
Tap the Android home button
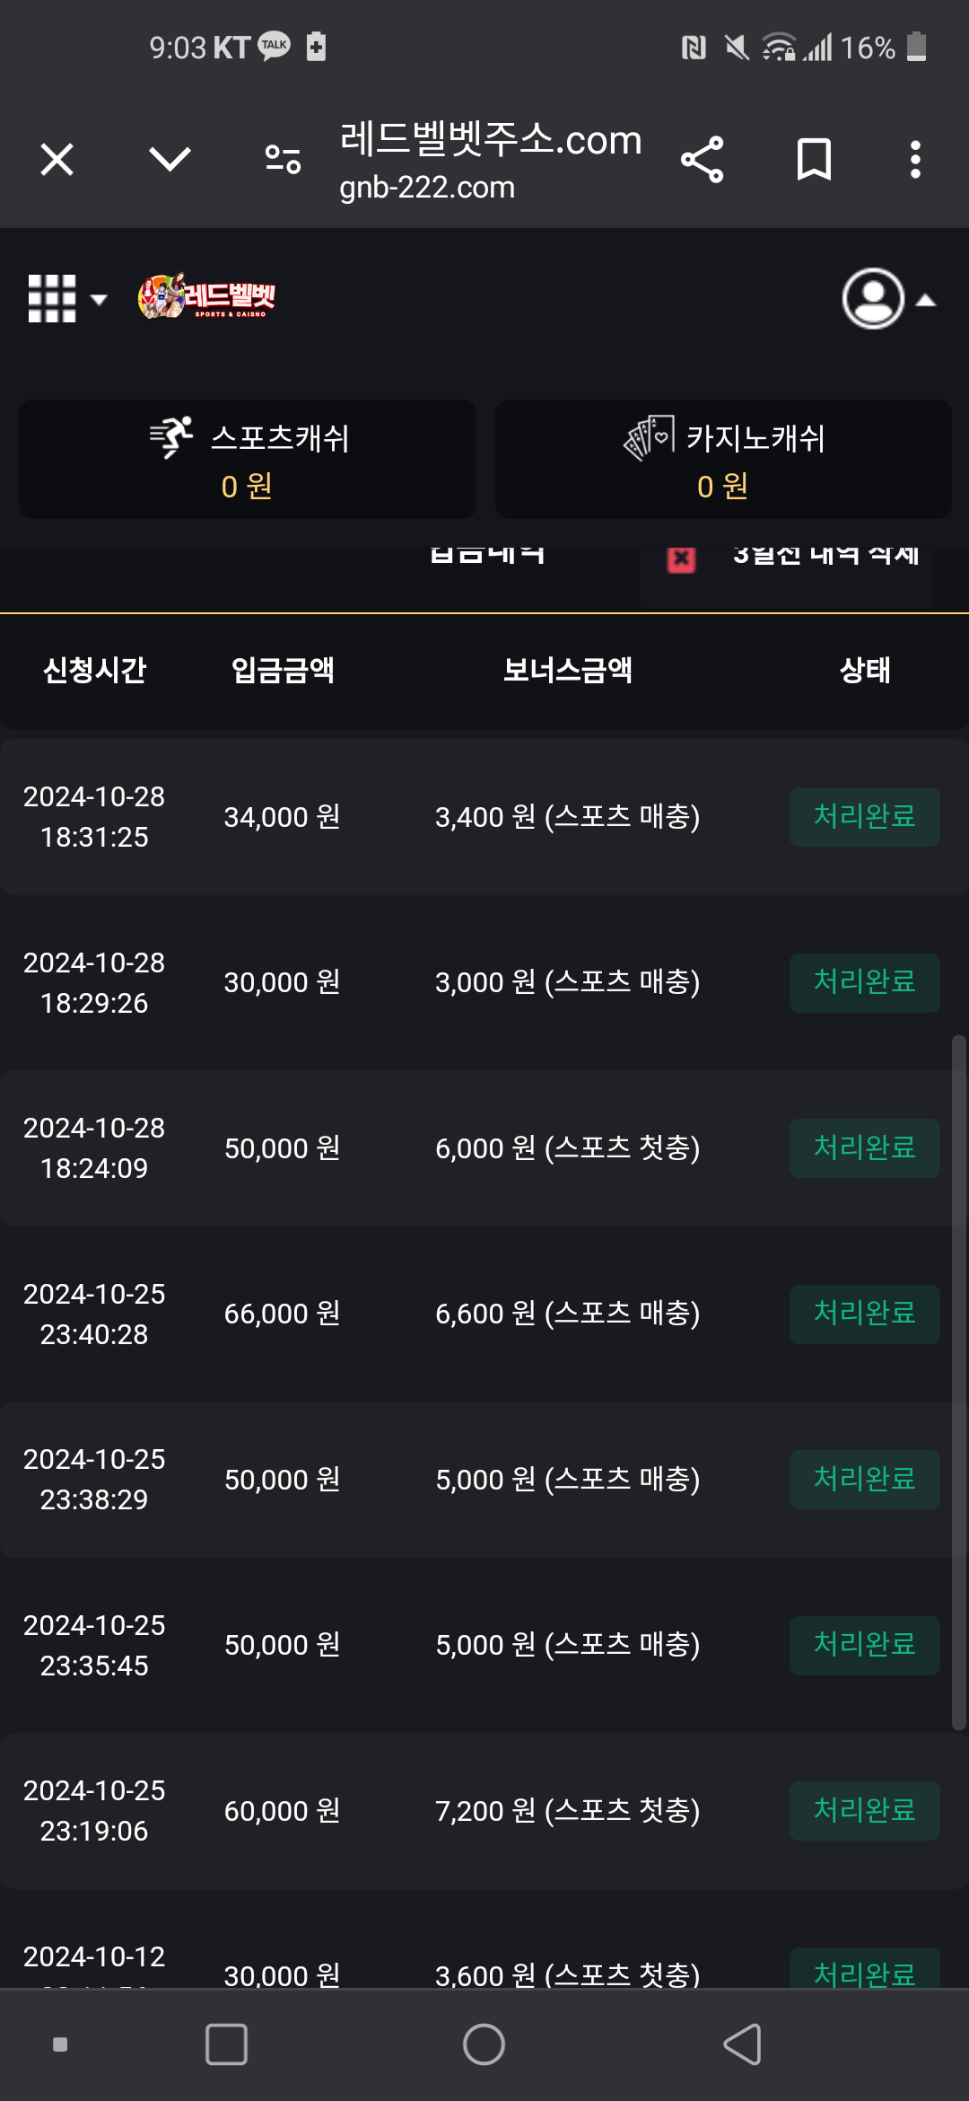(484, 2044)
